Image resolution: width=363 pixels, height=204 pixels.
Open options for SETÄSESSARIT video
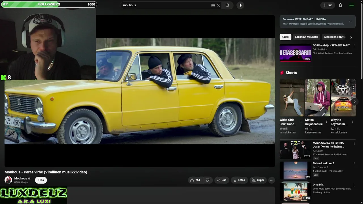click(354, 46)
